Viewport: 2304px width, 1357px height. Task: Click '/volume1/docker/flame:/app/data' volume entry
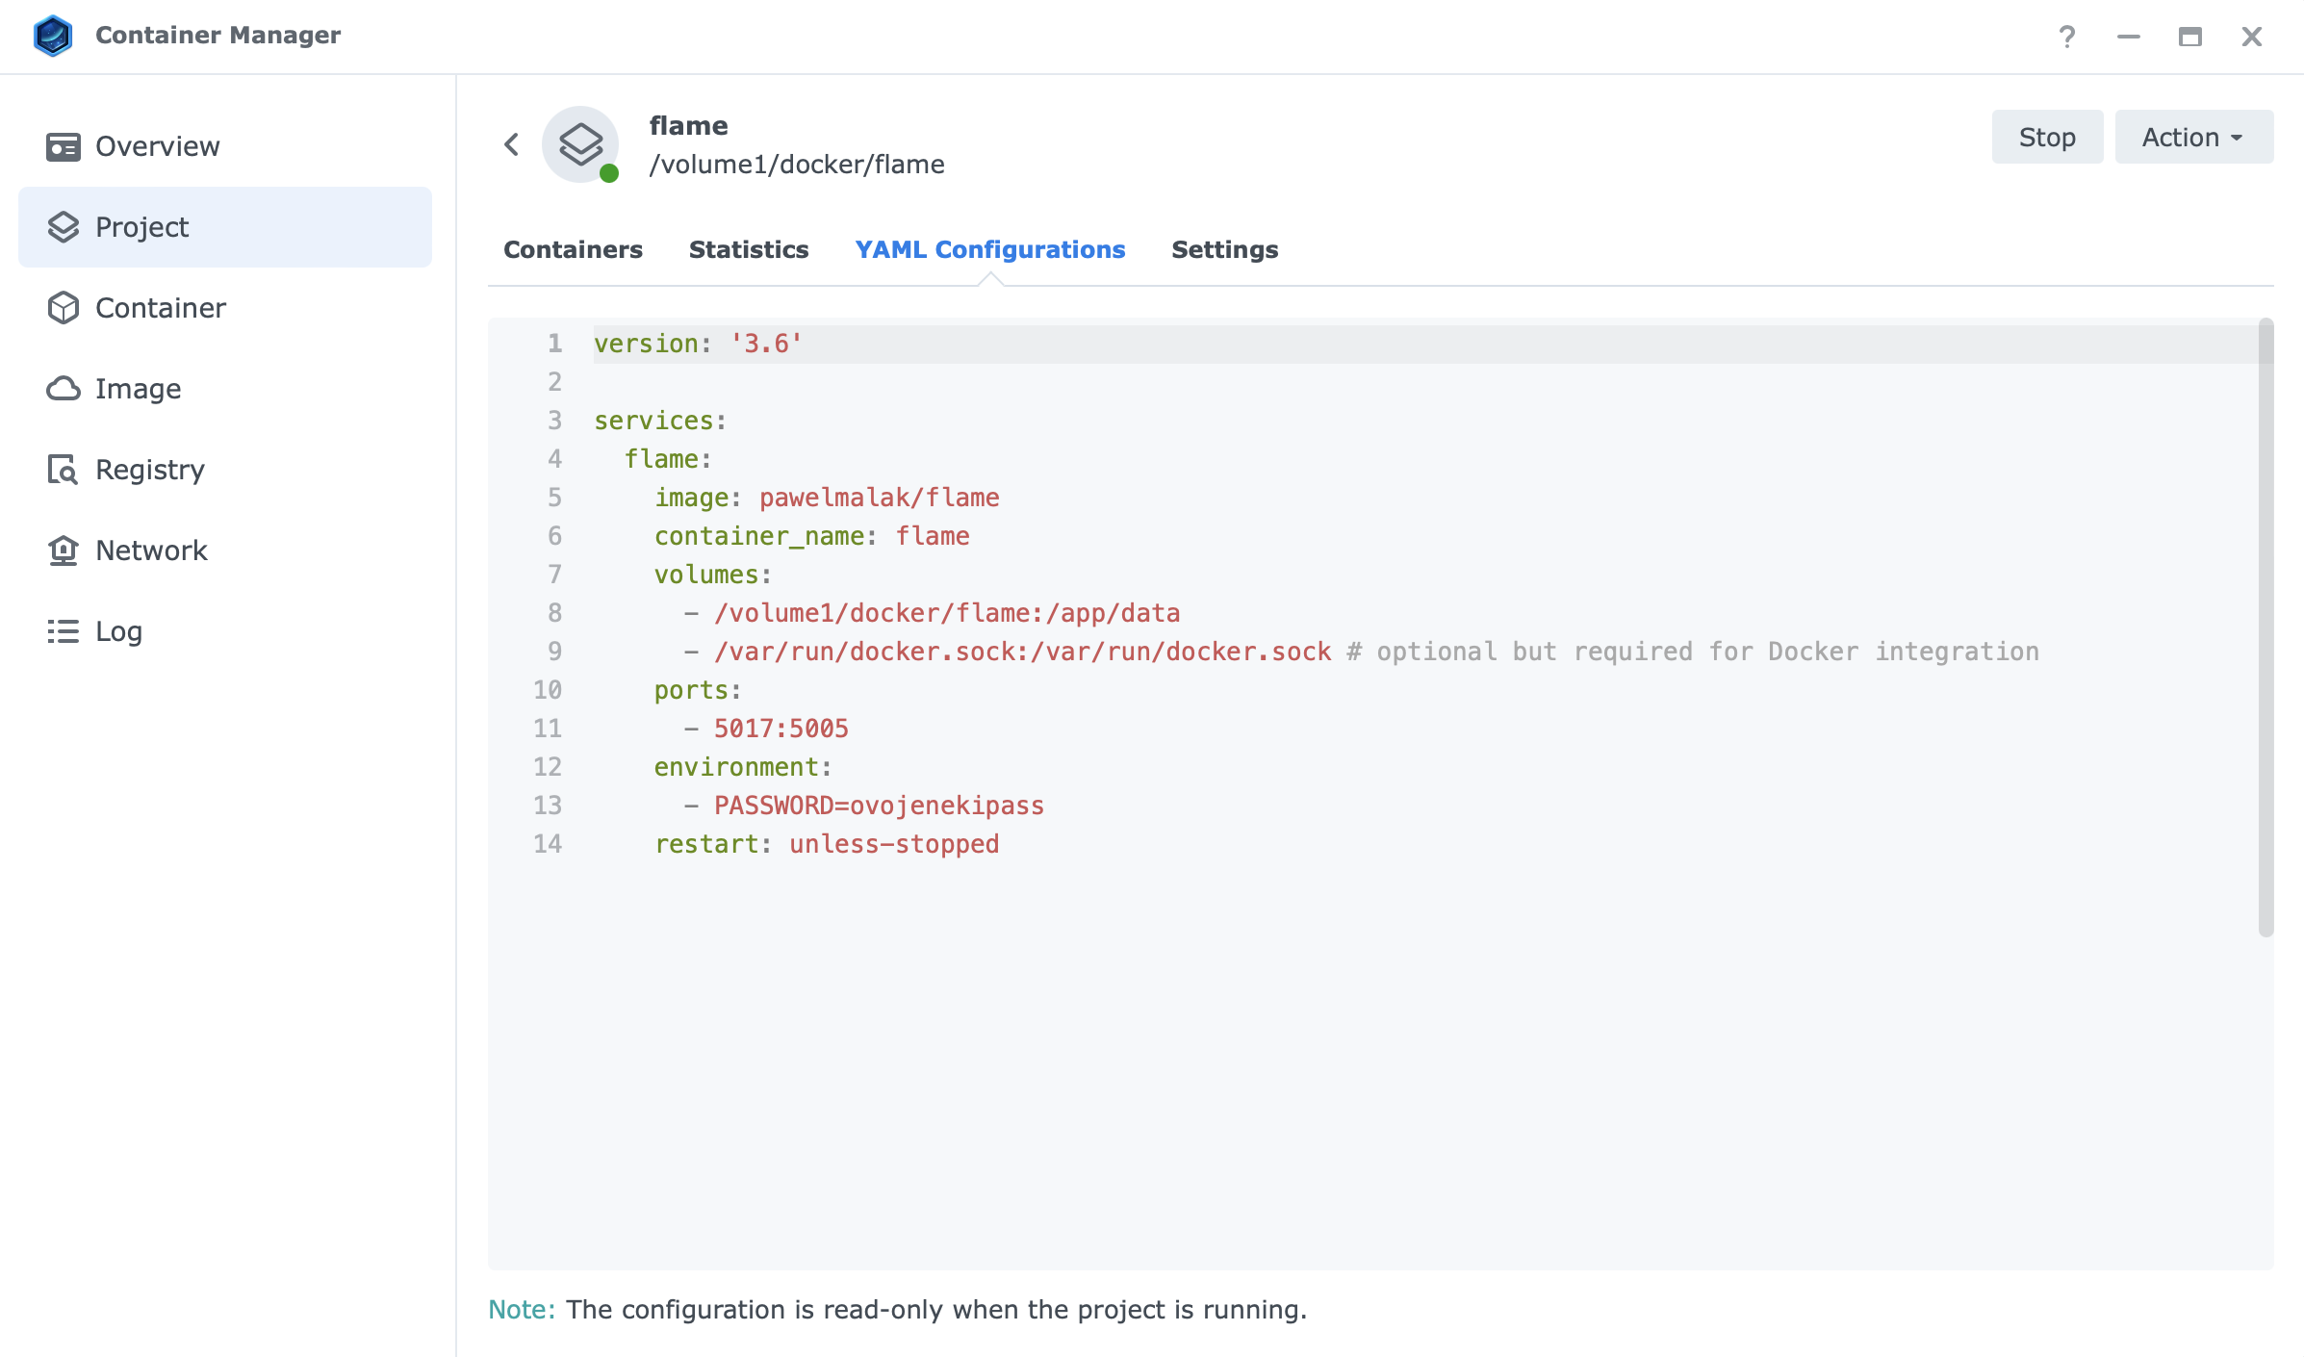[947, 613]
